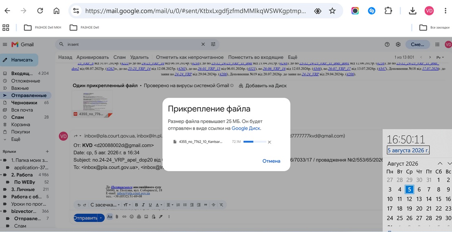Click the upload progress bar for 4355_no_7762 file

(x=255, y=142)
